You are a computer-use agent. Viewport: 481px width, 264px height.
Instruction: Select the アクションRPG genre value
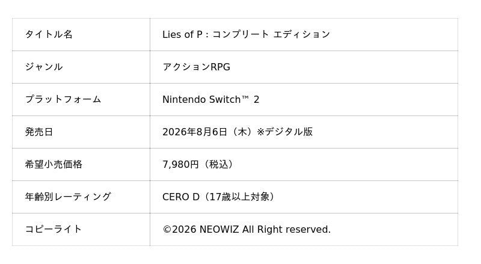click(x=197, y=67)
